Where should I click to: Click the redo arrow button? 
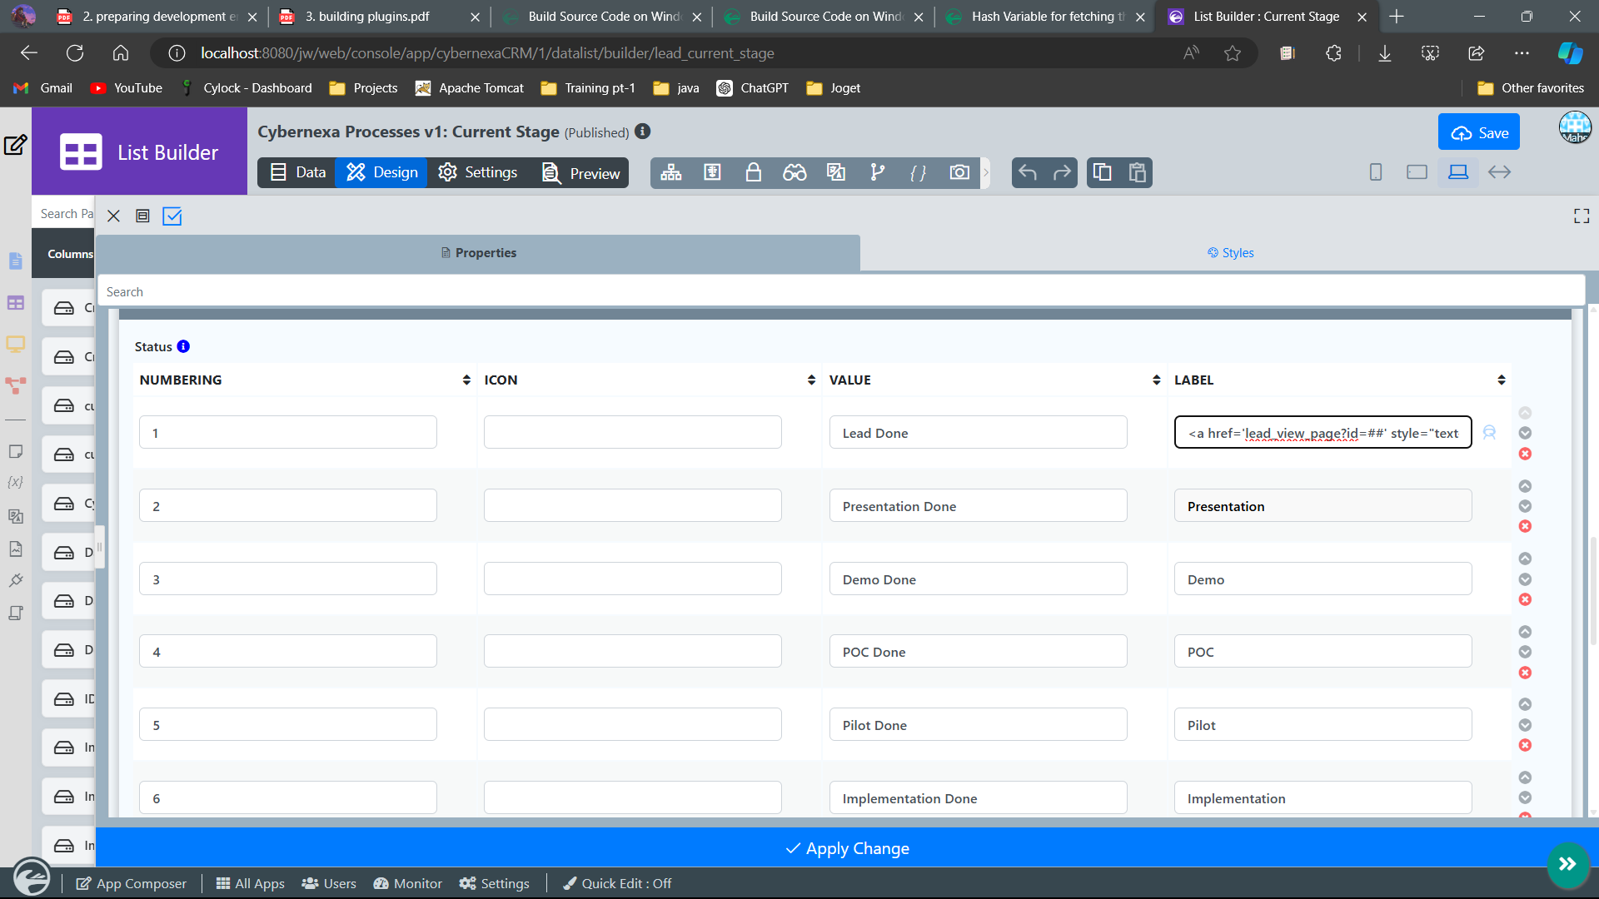coord(1062,172)
